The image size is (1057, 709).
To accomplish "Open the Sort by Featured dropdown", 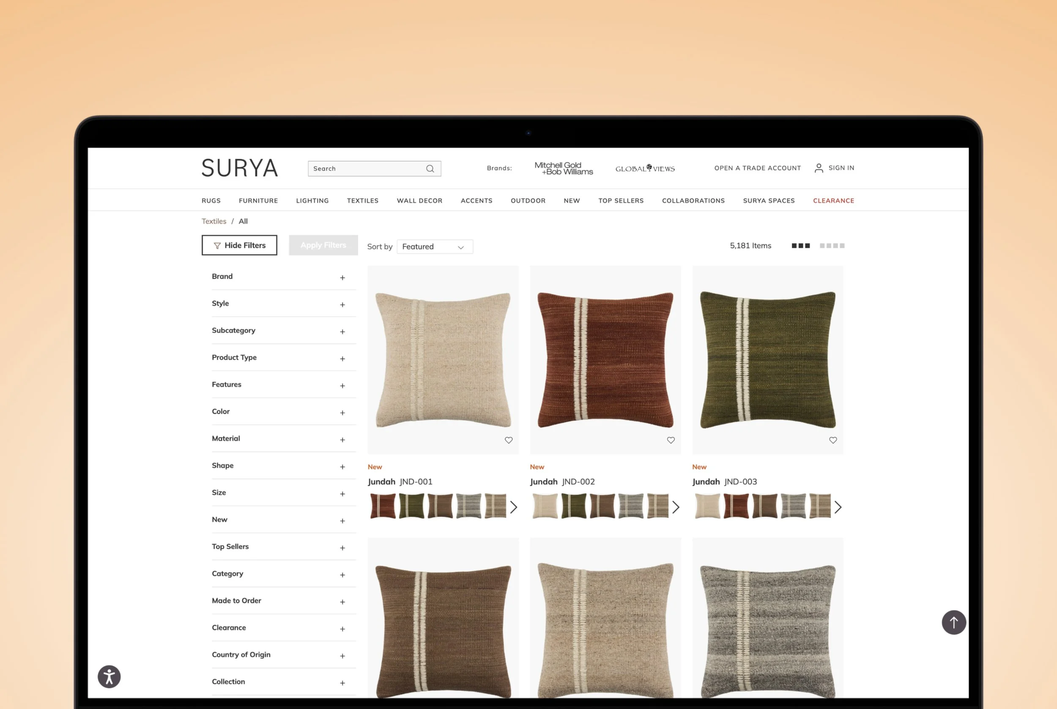I will pos(434,247).
